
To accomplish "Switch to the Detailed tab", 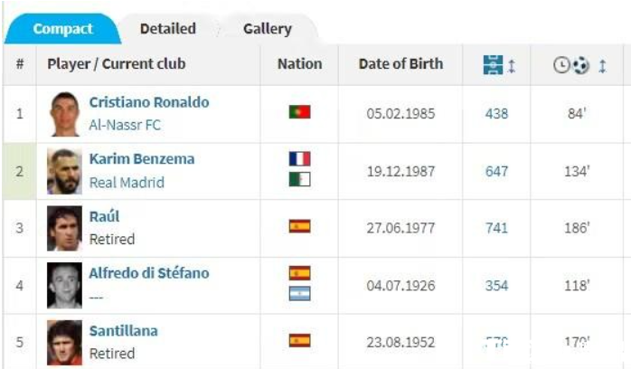I will (x=167, y=29).
